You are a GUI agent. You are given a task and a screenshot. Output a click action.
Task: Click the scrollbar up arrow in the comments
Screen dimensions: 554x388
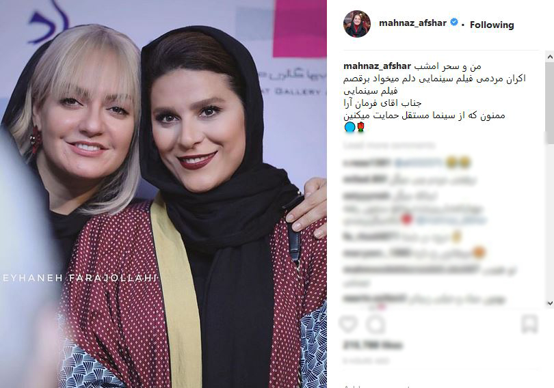pyautogui.click(x=550, y=57)
